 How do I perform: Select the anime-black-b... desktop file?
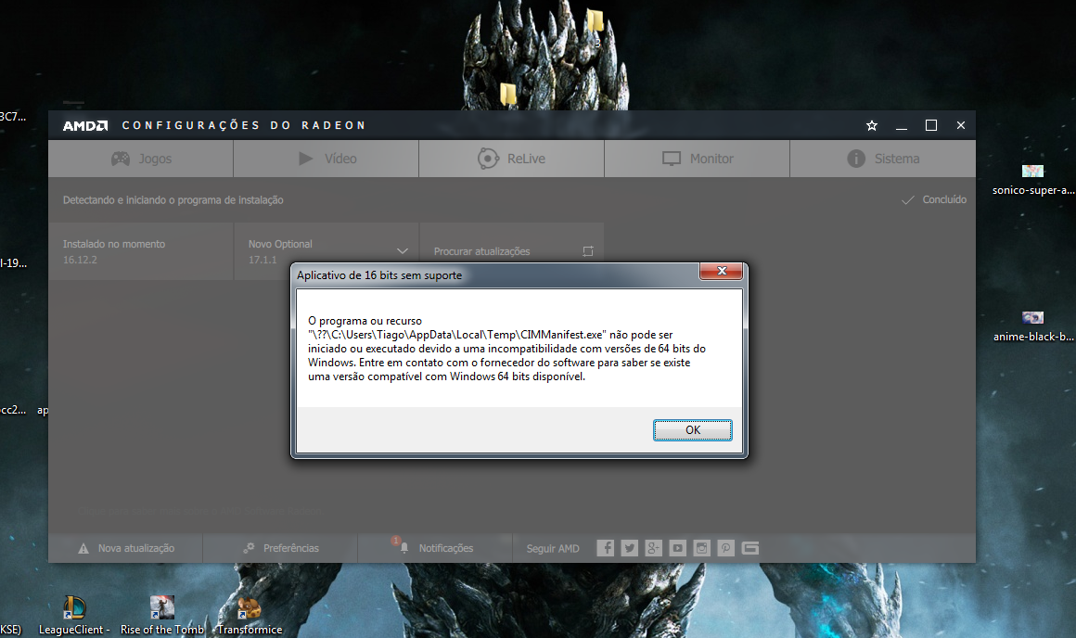1032,326
